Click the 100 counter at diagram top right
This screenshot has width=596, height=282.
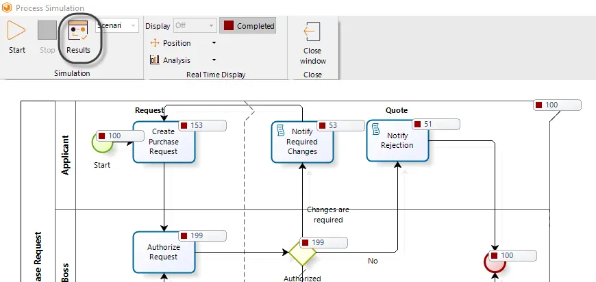(x=557, y=105)
